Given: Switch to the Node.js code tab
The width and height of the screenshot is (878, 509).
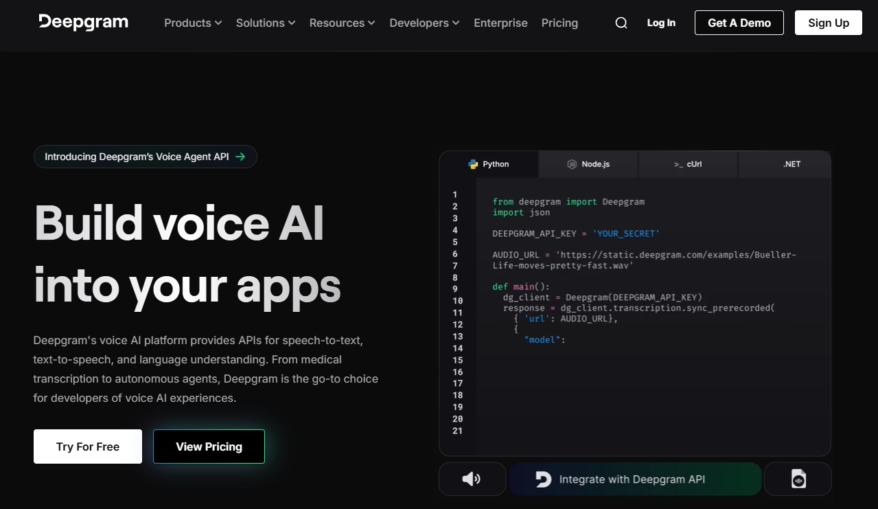Looking at the screenshot, I should pyautogui.click(x=588, y=164).
